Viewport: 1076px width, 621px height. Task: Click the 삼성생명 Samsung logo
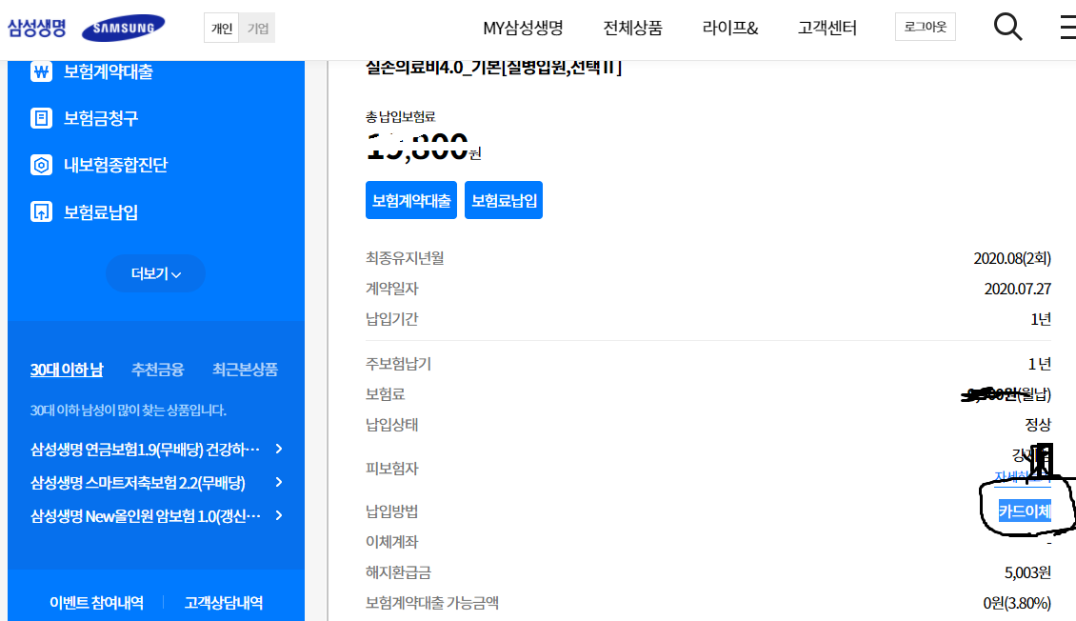86,29
